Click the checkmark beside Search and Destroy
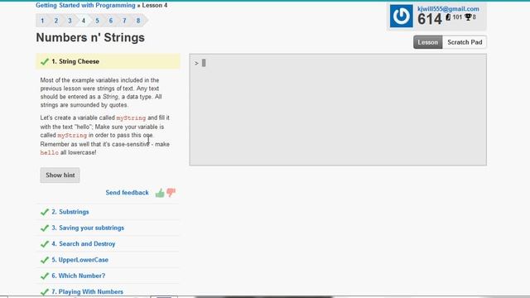530x298 pixels. [x=45, y=244]
